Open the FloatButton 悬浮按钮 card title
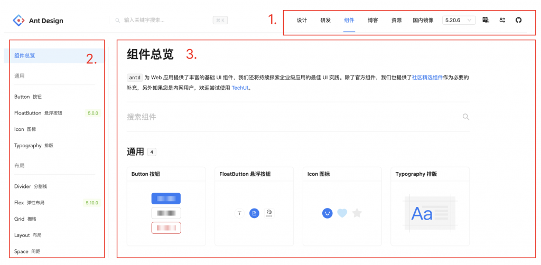The height and width of the screenshot is (265, 541). (x=245, y=174)
